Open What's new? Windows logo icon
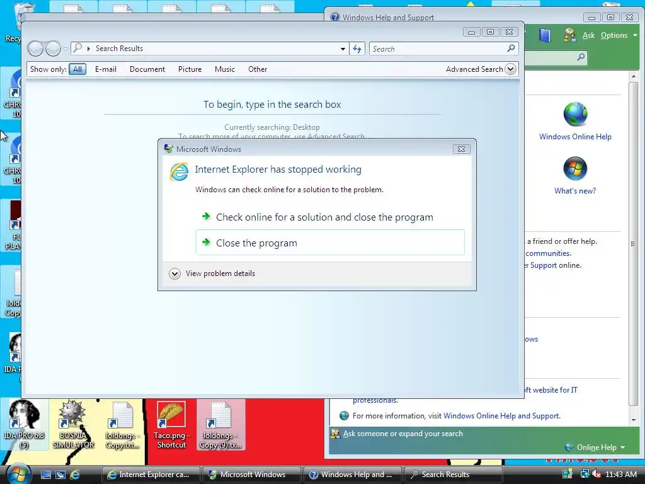The height and width of the screenshot is (484, 645). coord(575,168)
